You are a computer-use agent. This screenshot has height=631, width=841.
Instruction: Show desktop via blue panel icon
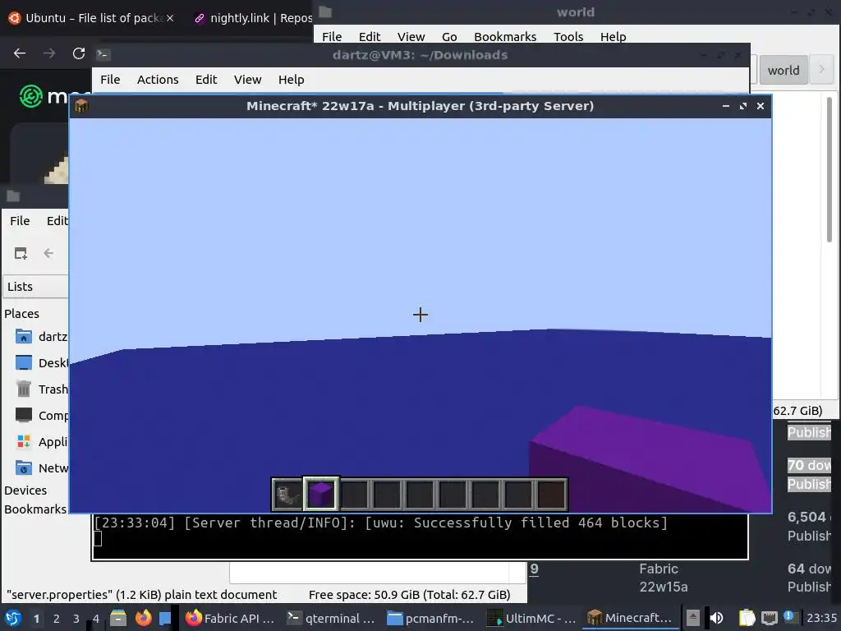pyautogui.click(x=164, y=618)
